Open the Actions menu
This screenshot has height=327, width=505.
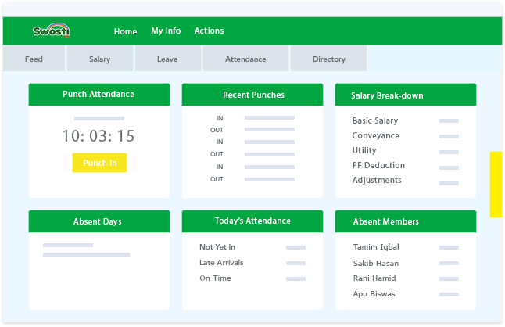click(x=209, y=31)
